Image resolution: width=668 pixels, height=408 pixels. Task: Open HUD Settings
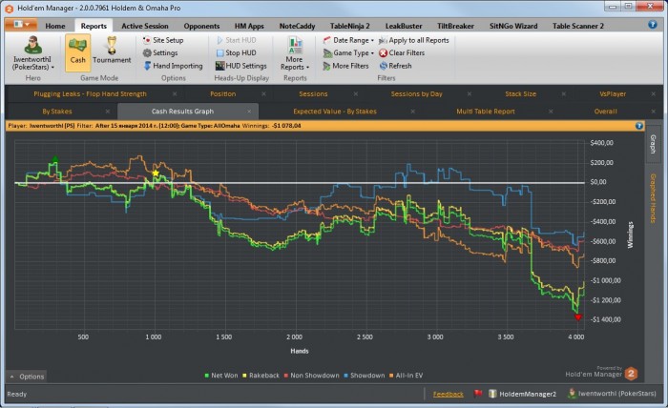click(241, 66)
